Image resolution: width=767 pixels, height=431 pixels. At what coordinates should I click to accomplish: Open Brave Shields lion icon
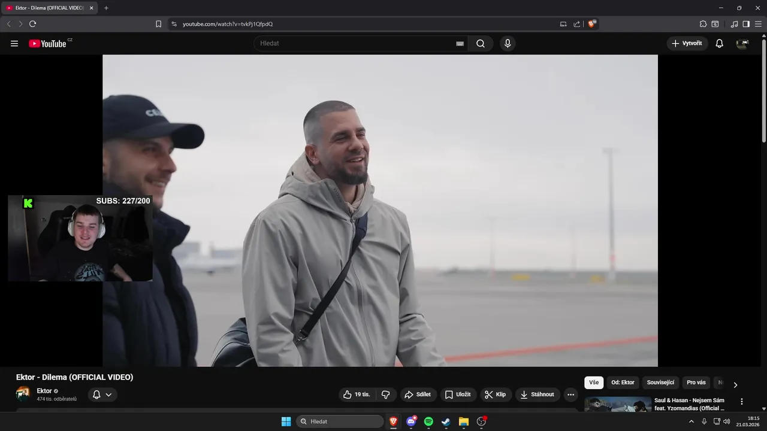(x=592, y=24)
